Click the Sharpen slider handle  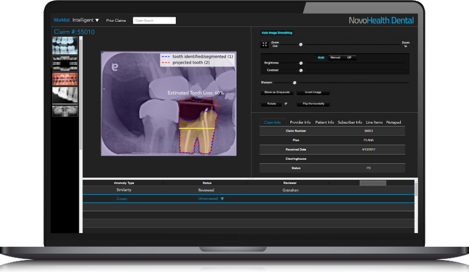coord(295,83)
